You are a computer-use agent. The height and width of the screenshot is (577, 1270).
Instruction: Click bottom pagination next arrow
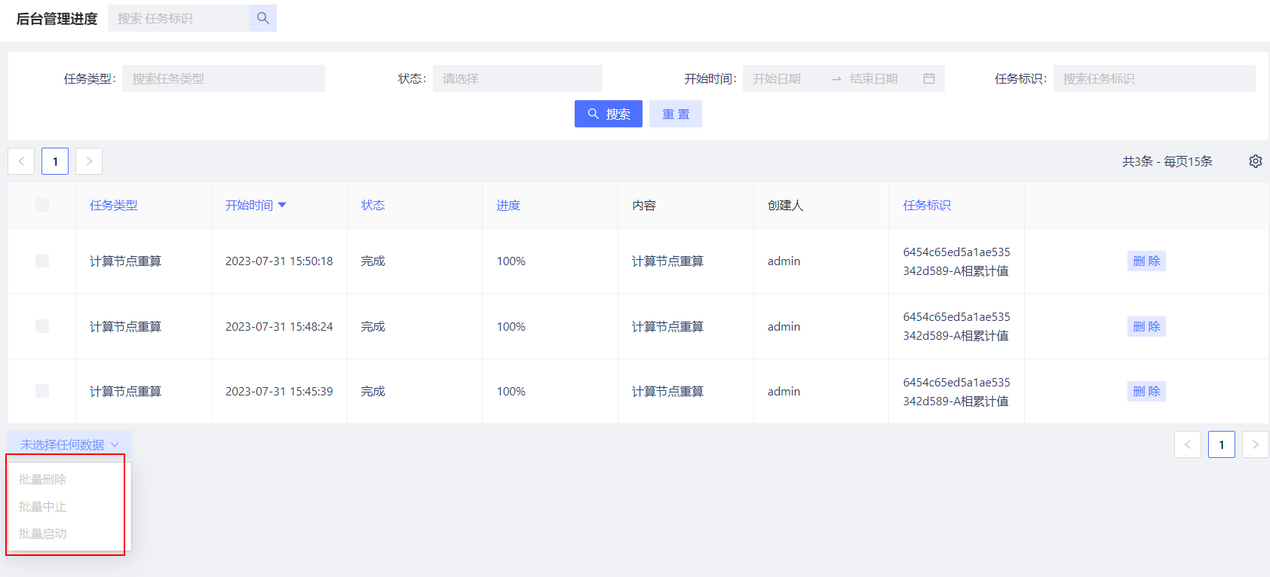tap(1256, 444)
